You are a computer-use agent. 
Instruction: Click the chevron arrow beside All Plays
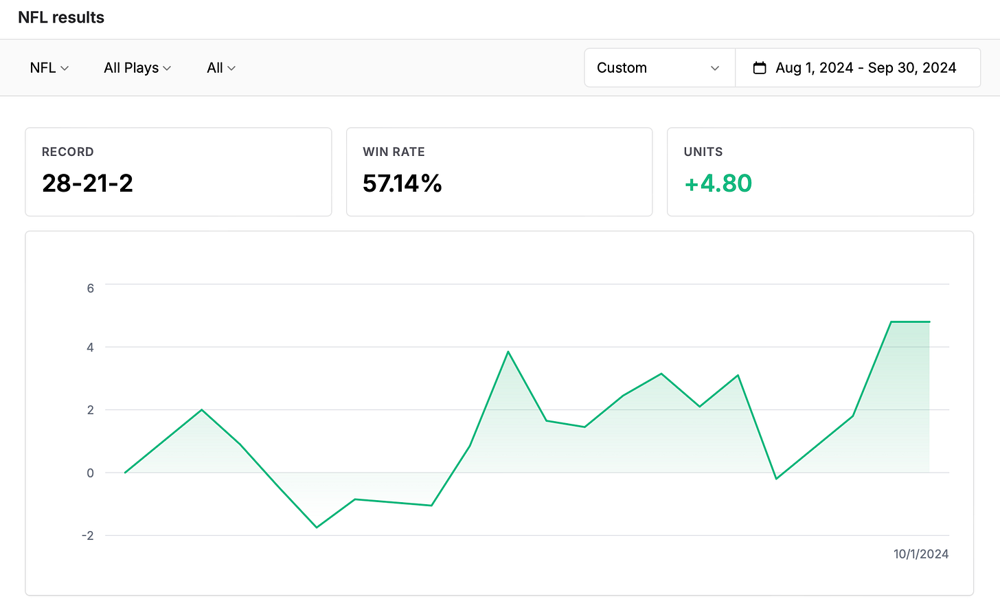[x=167, y=68]
